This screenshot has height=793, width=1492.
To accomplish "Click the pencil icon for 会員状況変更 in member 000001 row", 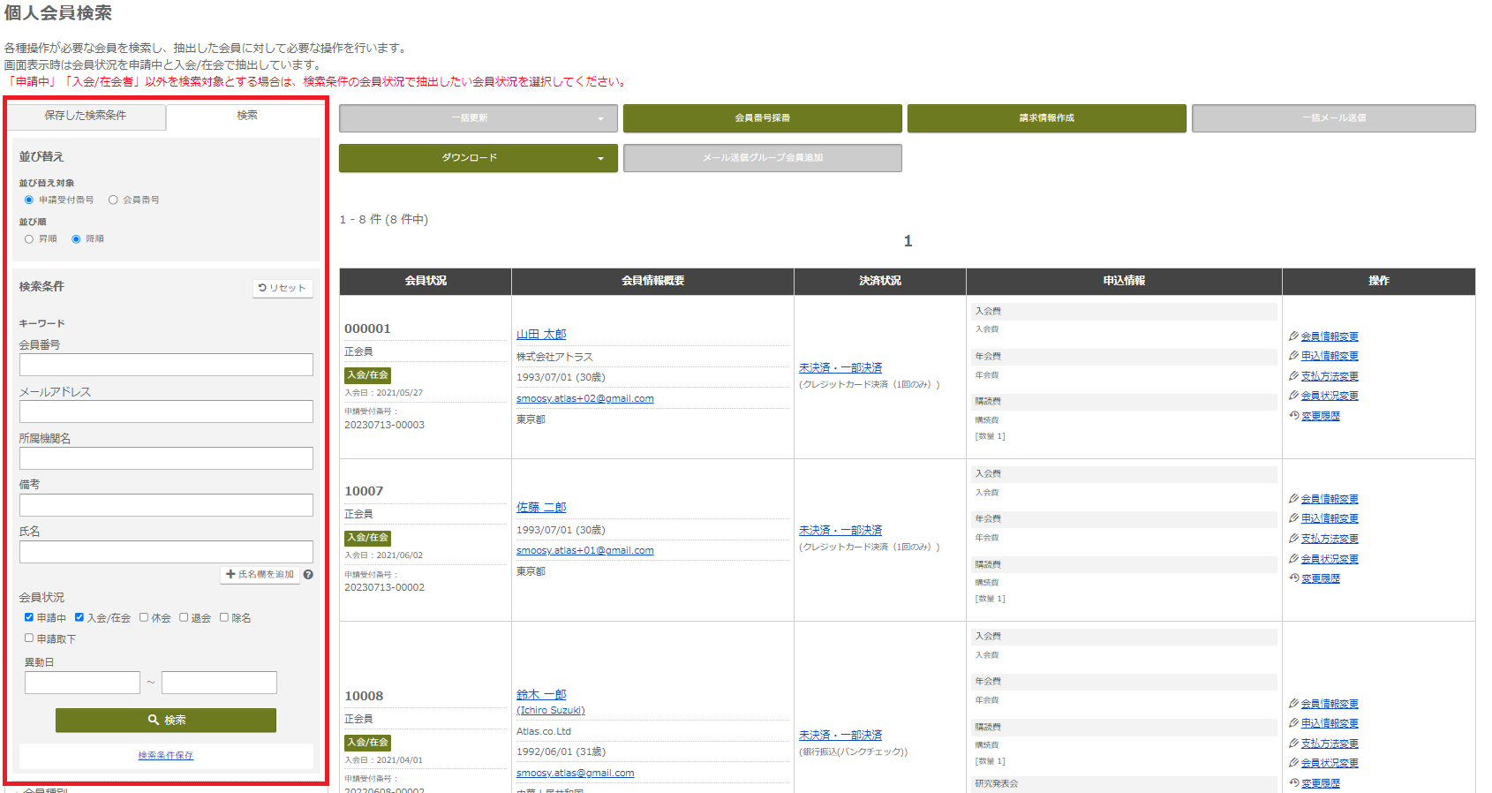I will pyautogui.click(x=1293, y=395).
